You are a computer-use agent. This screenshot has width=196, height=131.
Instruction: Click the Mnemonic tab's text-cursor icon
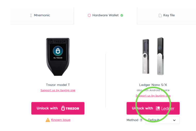click(x=31, y=15)
